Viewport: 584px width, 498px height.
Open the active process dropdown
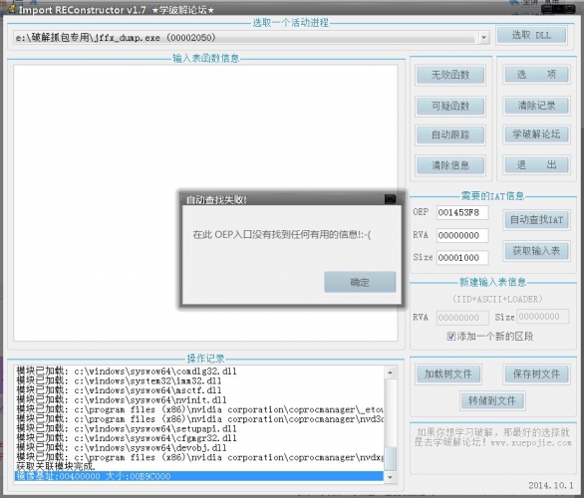tap(483, 38)
